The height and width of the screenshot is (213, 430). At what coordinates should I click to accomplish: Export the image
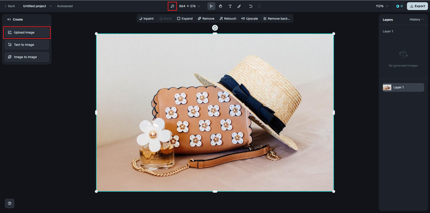click(x=418, y=6)
